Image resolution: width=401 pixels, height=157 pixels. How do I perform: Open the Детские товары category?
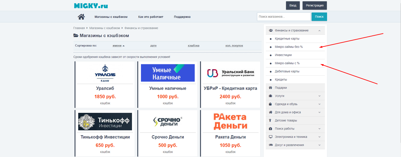pyautogui.click(x=295, y=121)
